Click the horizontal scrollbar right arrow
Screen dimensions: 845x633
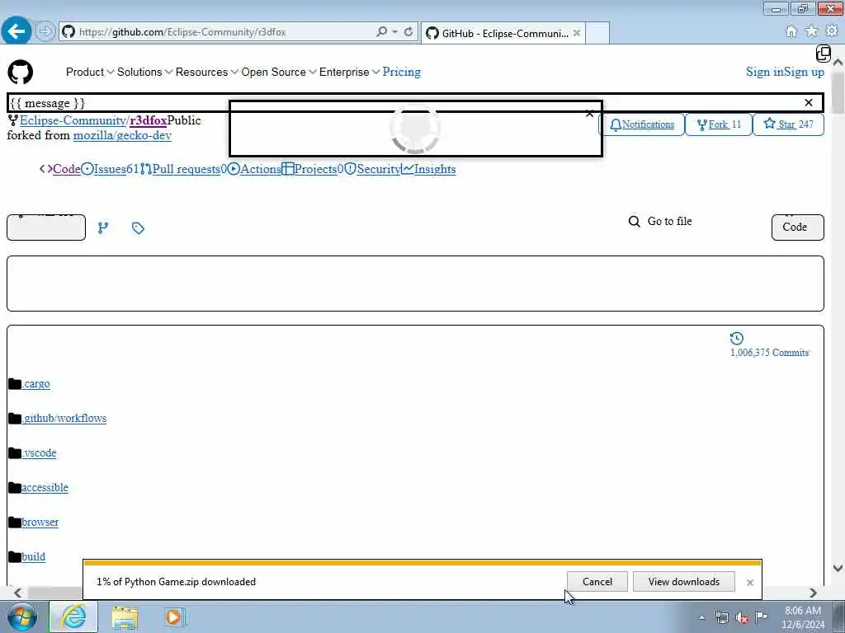813,593
